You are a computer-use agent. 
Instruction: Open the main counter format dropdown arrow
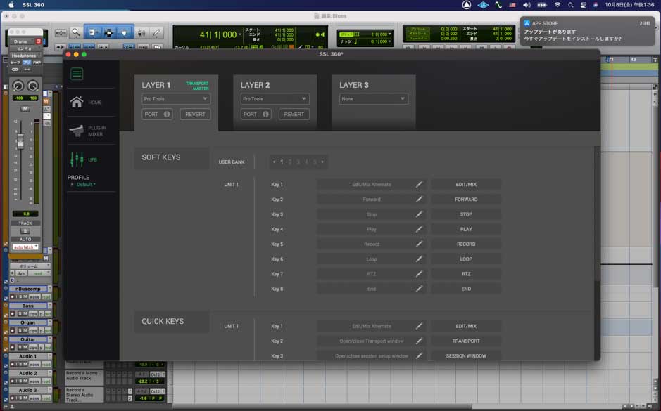[240, 34]
